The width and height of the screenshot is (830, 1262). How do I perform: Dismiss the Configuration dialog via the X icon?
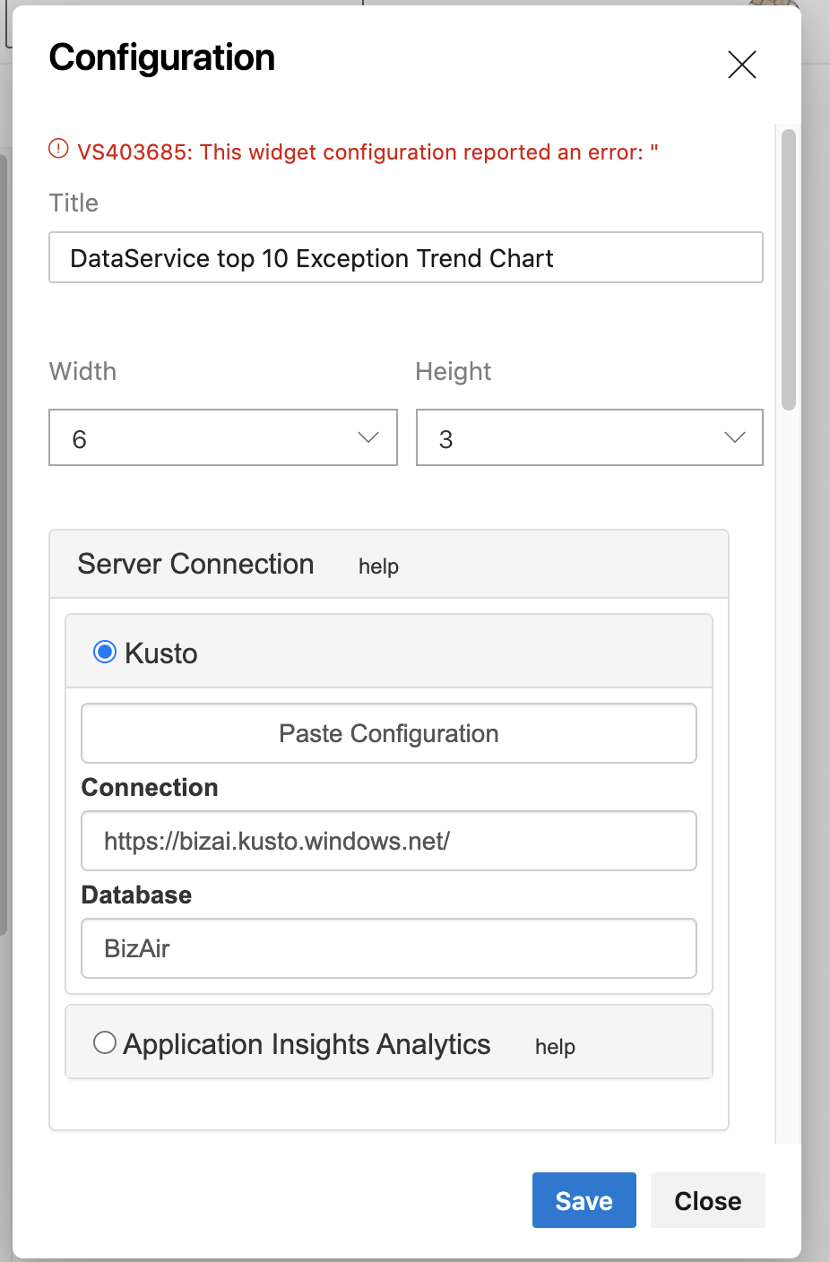(x=742, y=65)
